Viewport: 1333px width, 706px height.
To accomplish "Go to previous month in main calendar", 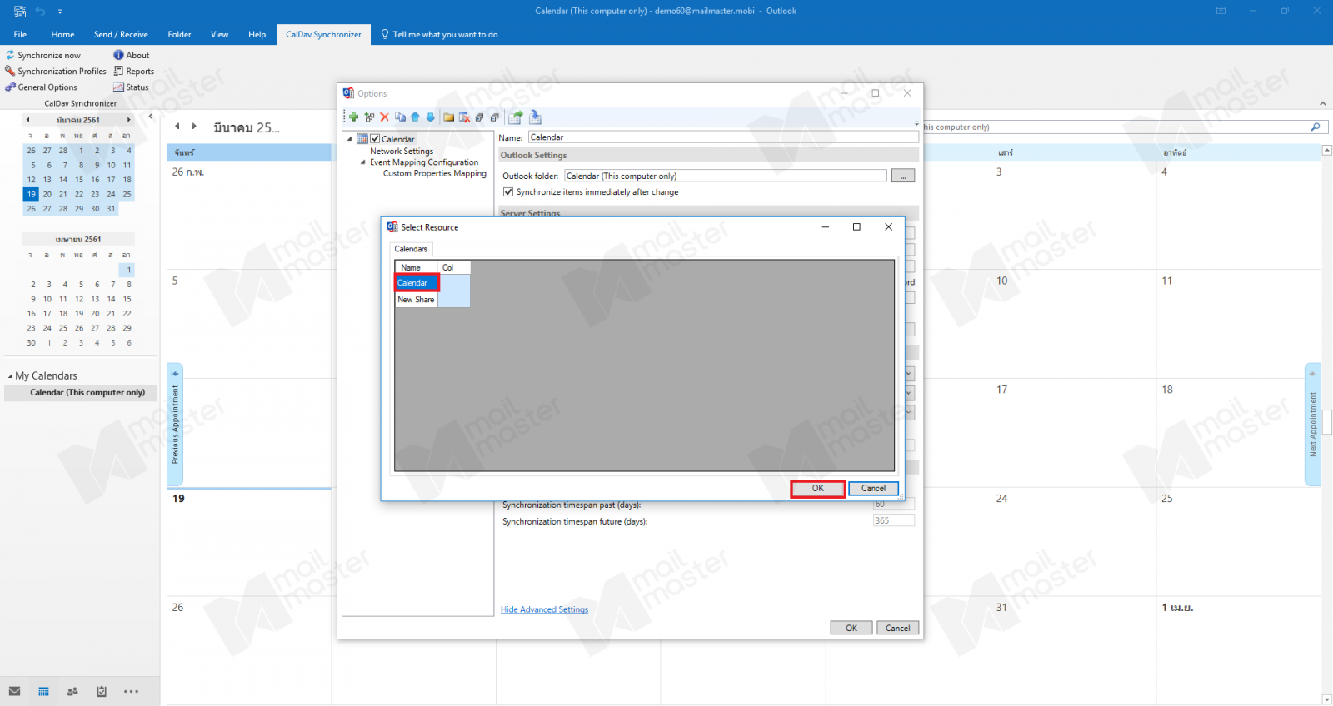I will tap(177, 127).
